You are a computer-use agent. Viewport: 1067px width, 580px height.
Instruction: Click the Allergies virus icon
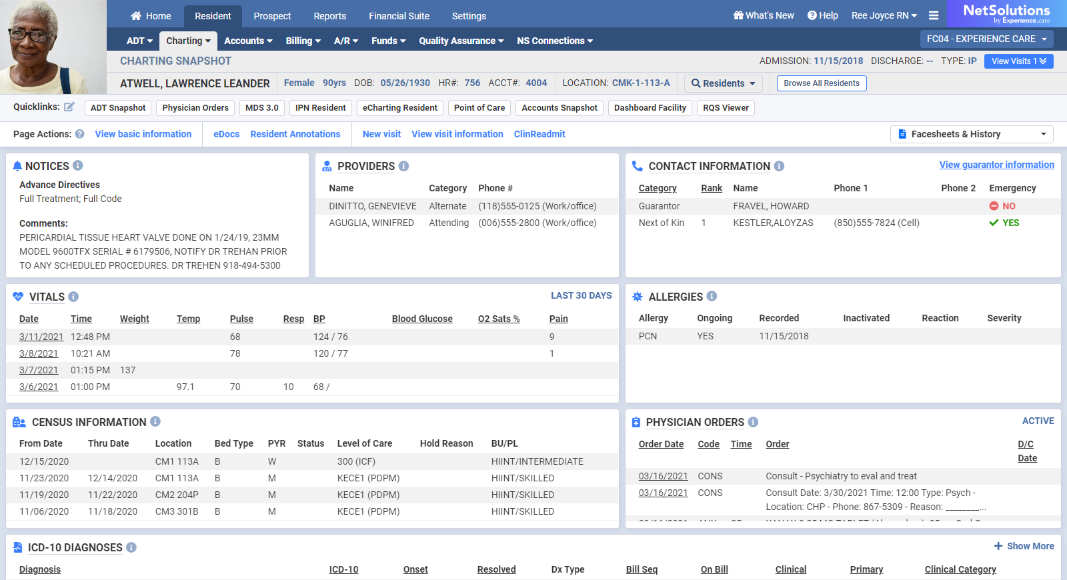click(x=638, y=297)
